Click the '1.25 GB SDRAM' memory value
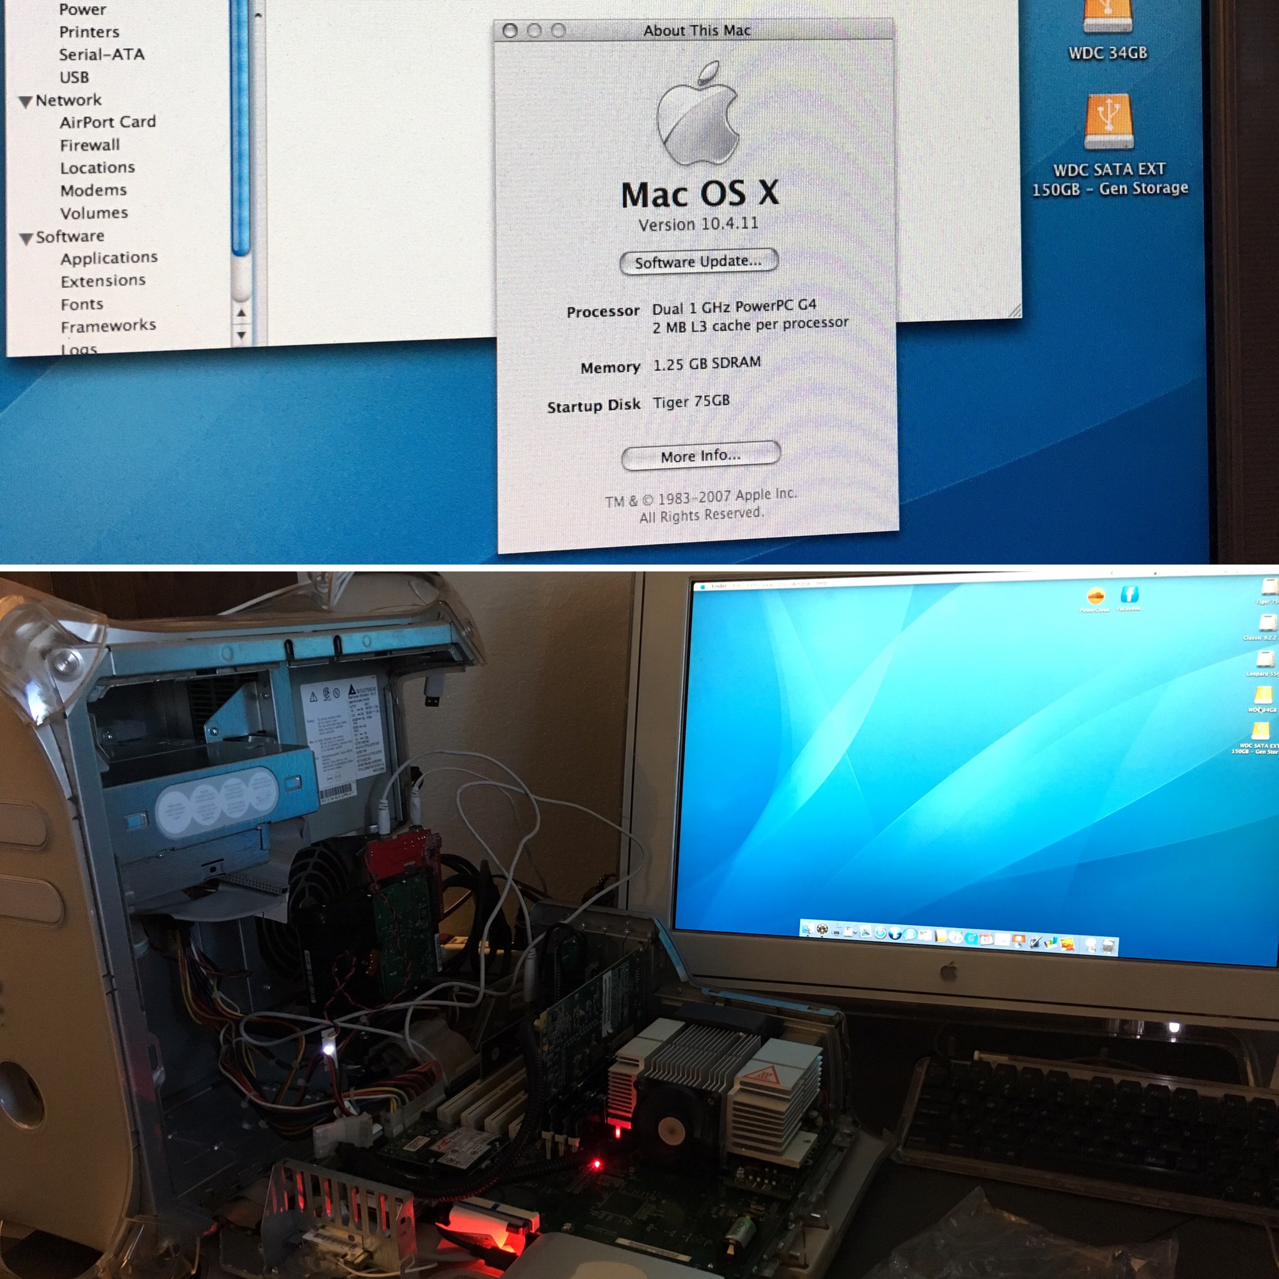This screenshot has height=1279, width=1279. point(707,364)
